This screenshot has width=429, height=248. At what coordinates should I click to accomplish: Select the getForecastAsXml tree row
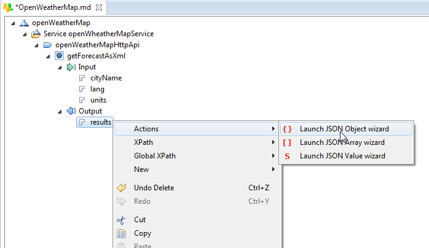pyautogui.click(x=96, y=56)
